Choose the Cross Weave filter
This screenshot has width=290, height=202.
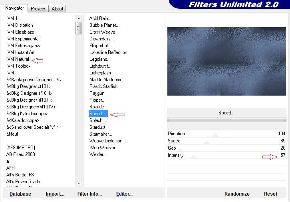pos(102,32)
